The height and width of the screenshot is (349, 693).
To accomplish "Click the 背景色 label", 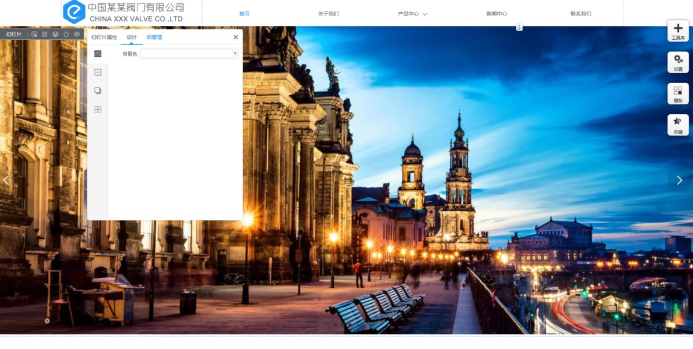I will [x=130, y=54].
